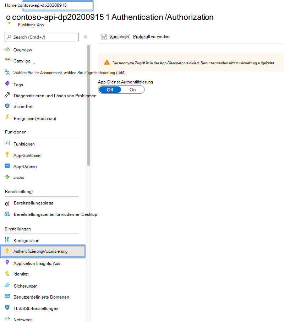Click the Tags icon
Image resolution: width=284 pixels, height=322 pixels.
[8, 84]
